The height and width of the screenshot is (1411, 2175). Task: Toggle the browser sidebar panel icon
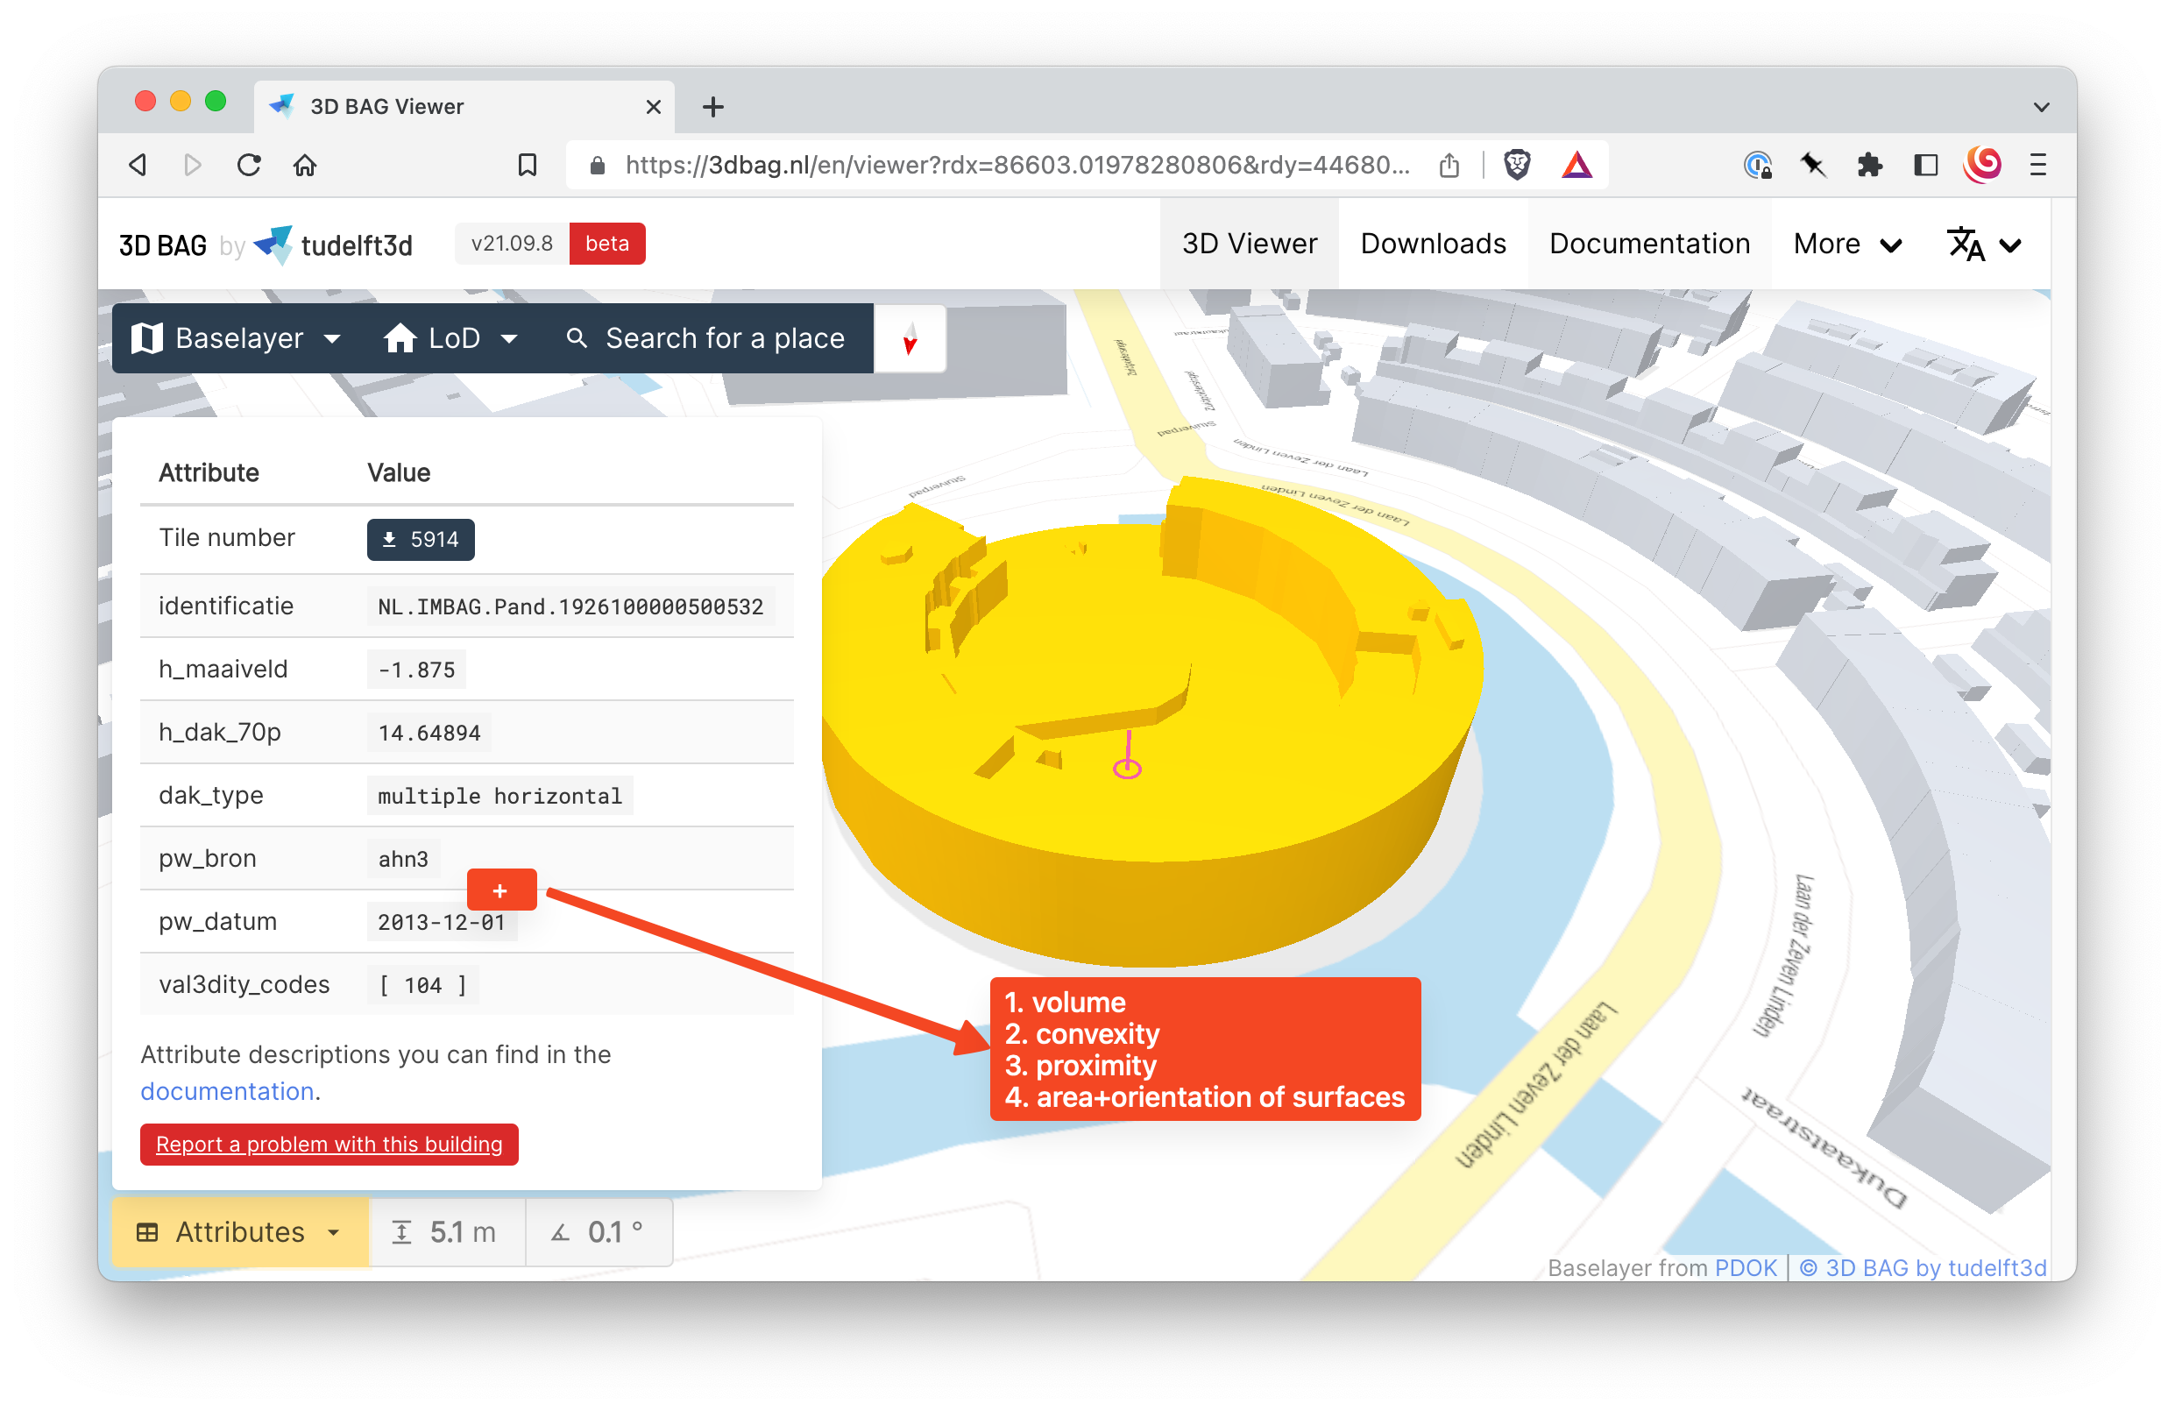pyautogui.click(x=1925, y=166)
